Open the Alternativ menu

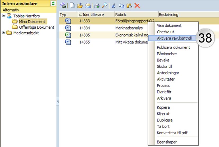[x=11, y=10]
